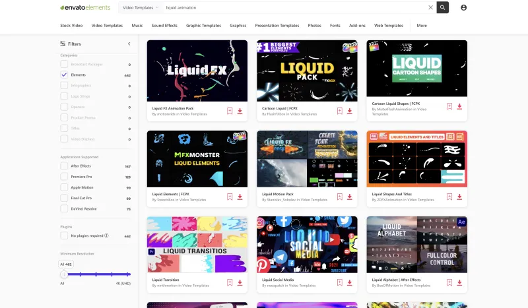Viewport: 528px width, 308px height.
Task: Open Liquid Shapes And Titles title link
Action: click(391, 194)
